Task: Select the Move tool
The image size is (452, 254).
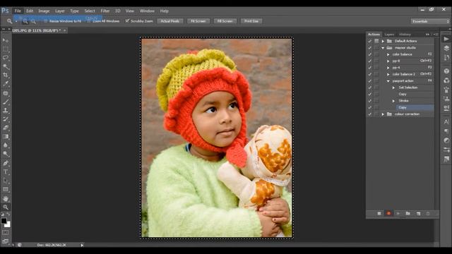Action: click(x=6, y=40)
